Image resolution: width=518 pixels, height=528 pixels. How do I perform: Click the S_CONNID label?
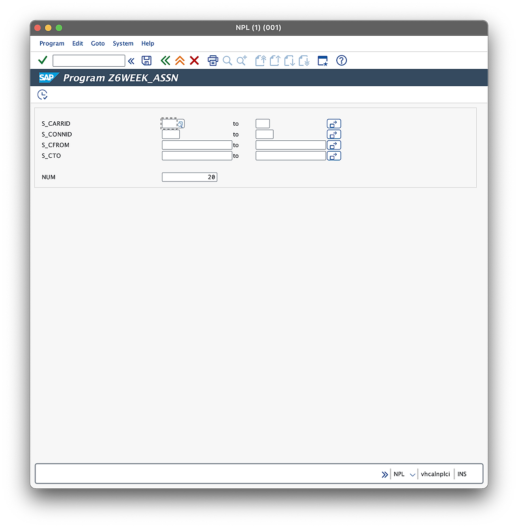pos(57,134)
